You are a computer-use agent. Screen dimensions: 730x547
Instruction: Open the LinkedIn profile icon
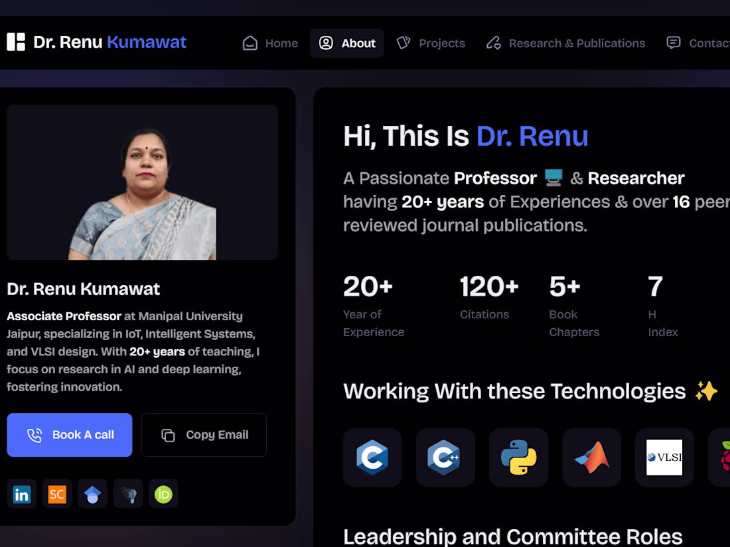click(22, 494)
